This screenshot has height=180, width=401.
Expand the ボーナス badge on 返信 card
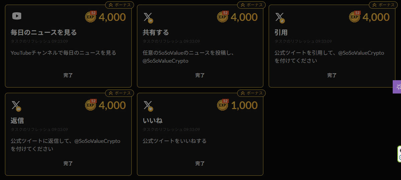(120, 93)
